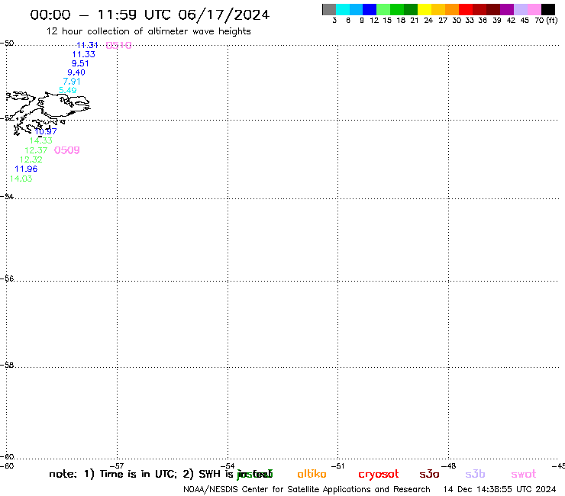Viewport: 565px width, 496px height.
Task: Click the gray swatch in the color scale
Action: [x=329, y=9]
